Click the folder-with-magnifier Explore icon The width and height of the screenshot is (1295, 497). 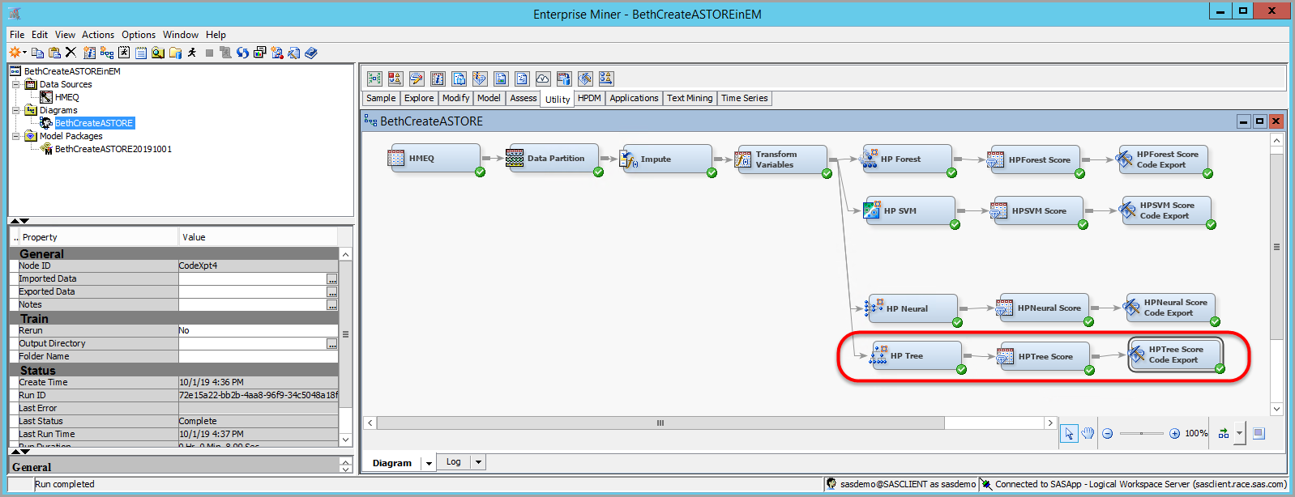coord(158,53)
